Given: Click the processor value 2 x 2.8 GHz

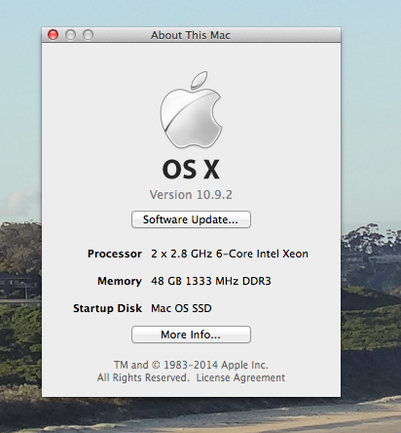Looking at the screenshot, I should point(230,254).
